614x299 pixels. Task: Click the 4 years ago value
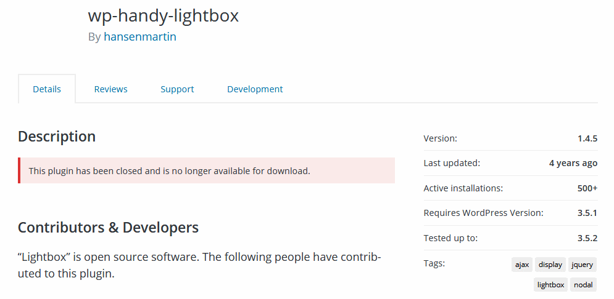[573, 163]
